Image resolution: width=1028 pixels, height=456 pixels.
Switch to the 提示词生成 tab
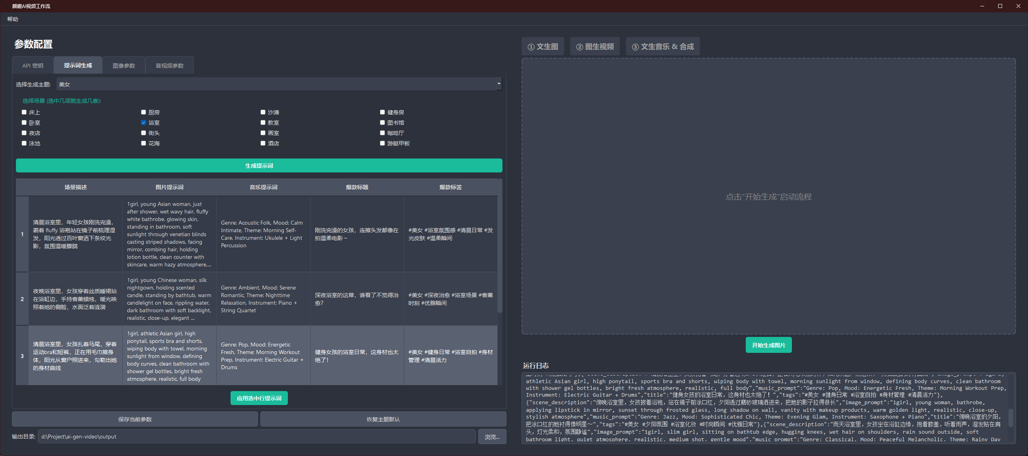tap(78, 65)
